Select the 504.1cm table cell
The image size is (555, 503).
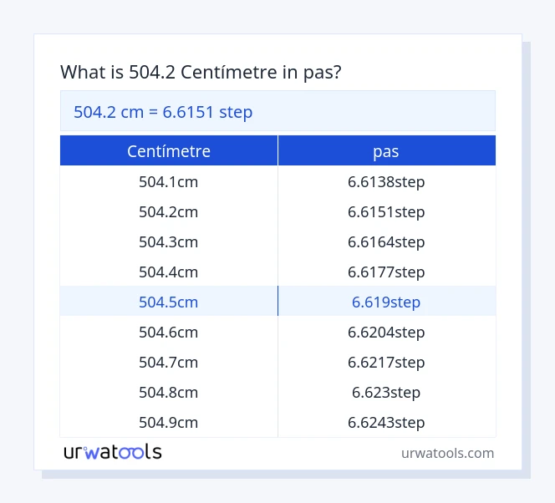point(169,181)
